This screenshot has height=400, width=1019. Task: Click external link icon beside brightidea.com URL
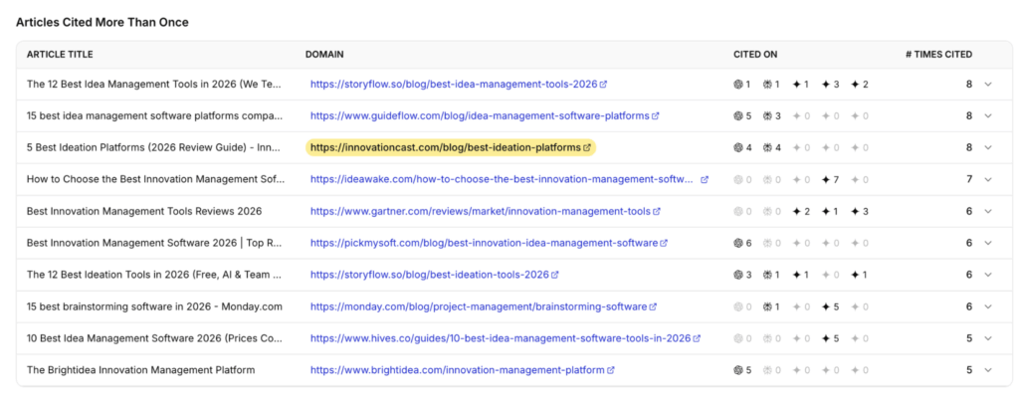click(x=611, y=371)
